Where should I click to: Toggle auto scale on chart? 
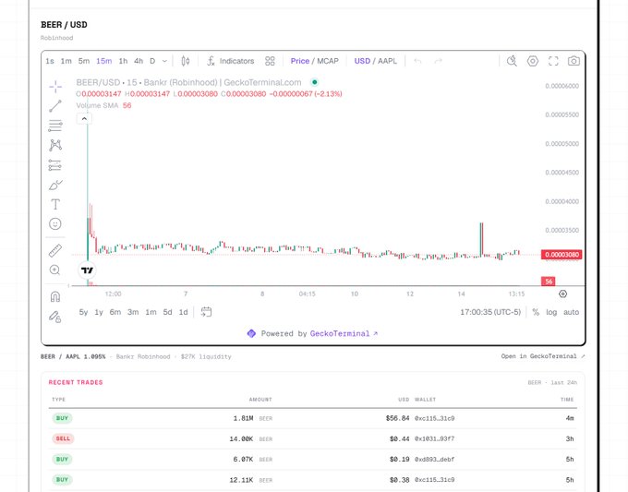pyautogui.click(x=571, y=312)
